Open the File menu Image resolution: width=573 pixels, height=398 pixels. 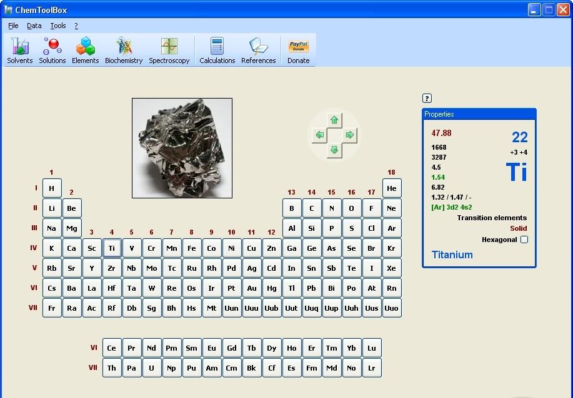(x=13, y=26)
